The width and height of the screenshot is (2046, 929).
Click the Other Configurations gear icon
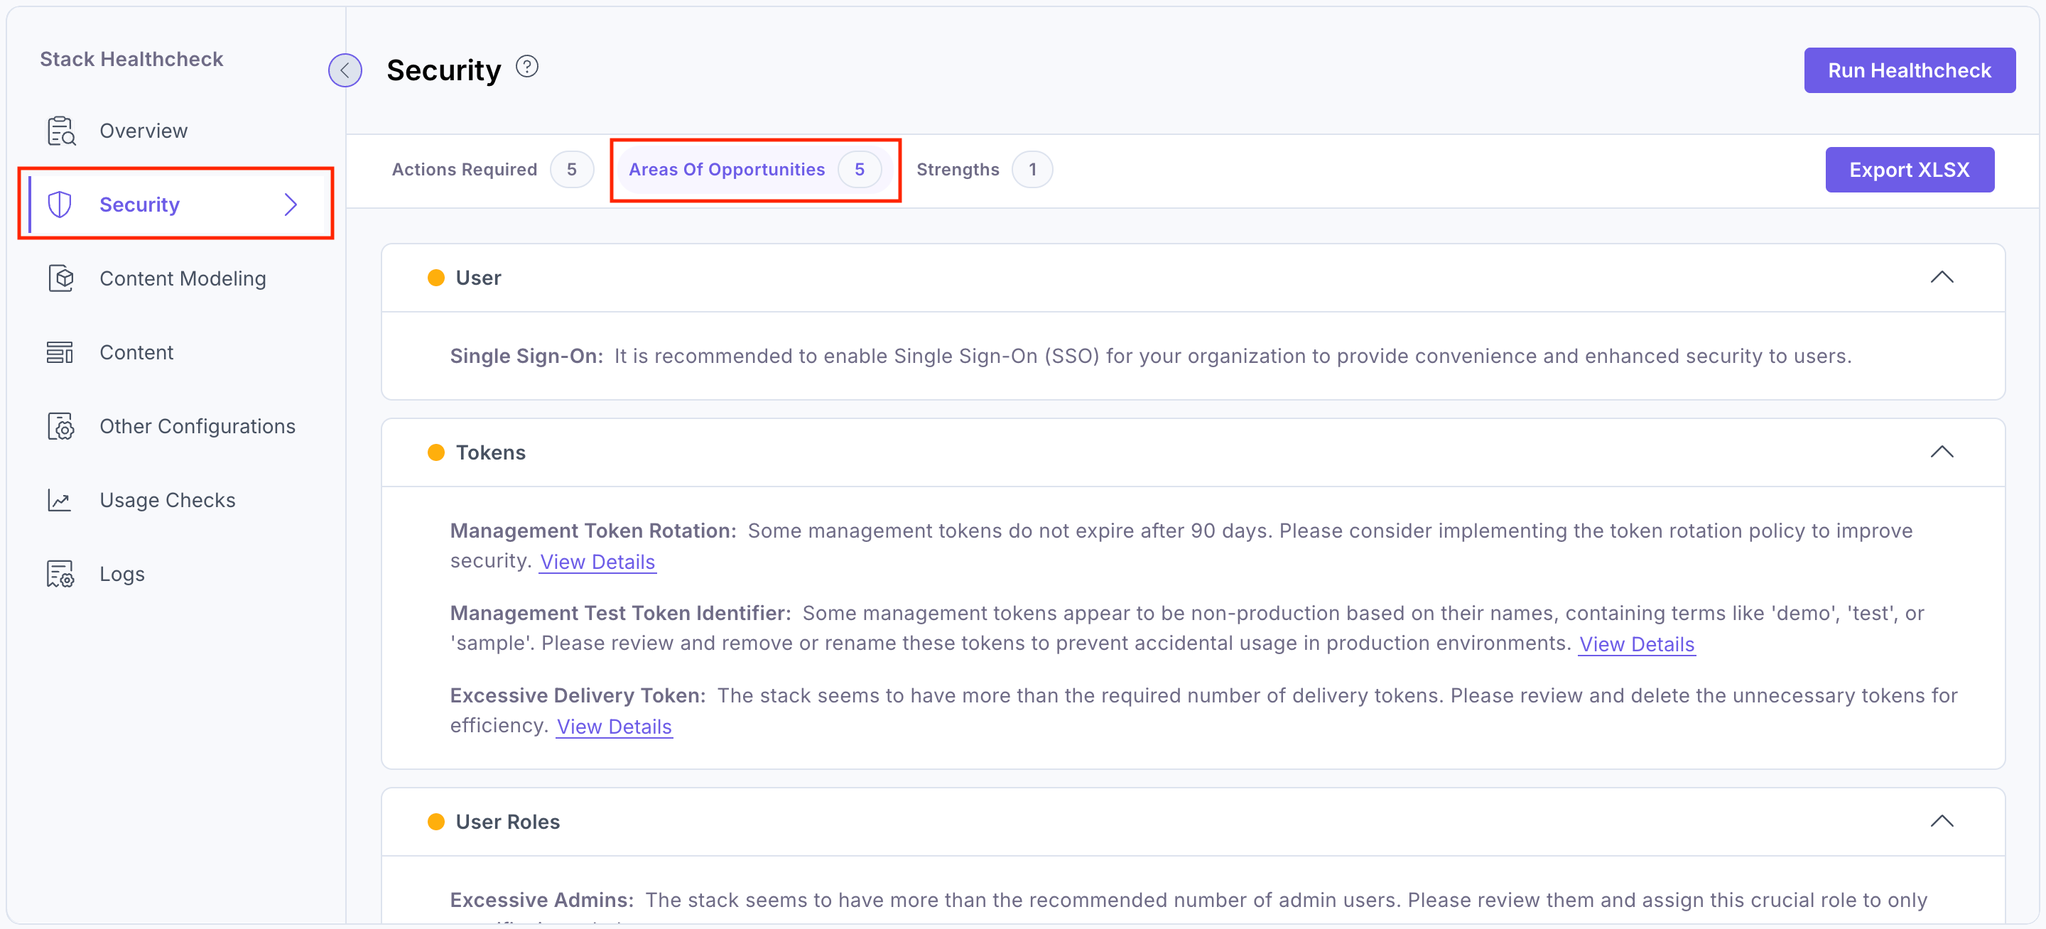[60, 425]
